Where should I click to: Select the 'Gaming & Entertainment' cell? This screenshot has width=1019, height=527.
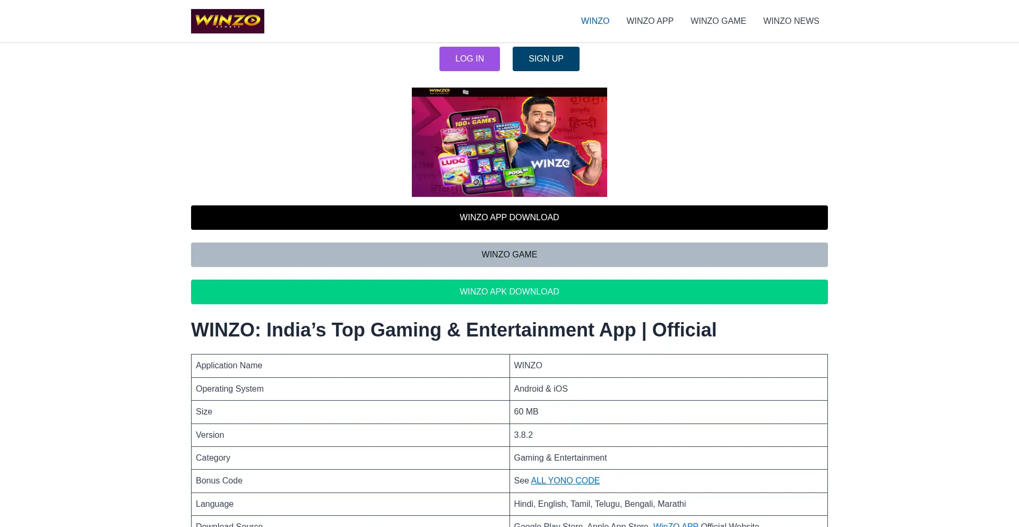point(668,458)
